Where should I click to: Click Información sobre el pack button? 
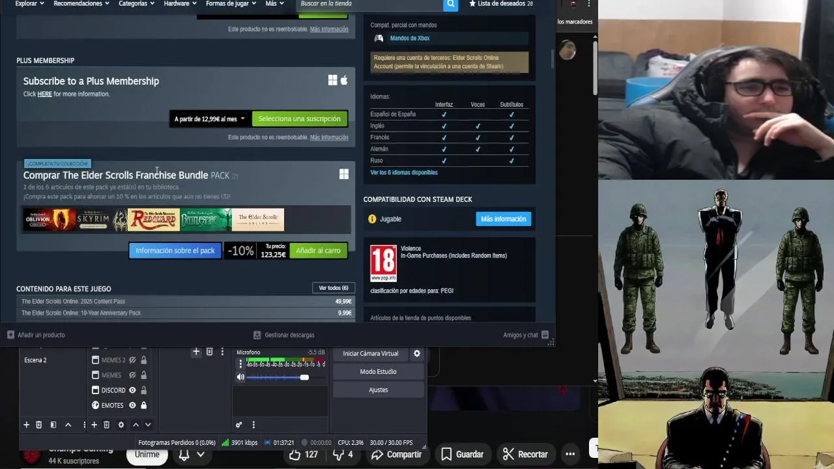click(x=175, y=251)
